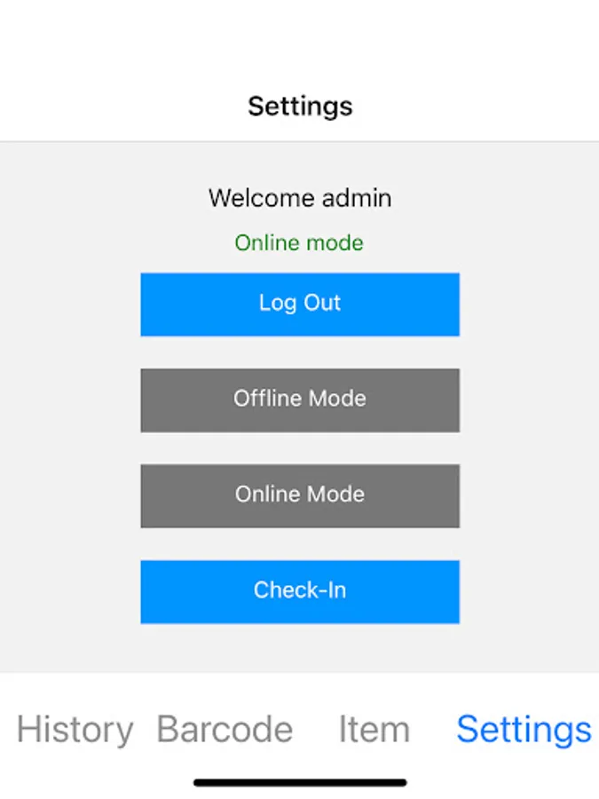Go to the Barcode tab
Image resolution: width=599 pixels, height=799 pixels.
click(225, 730)
